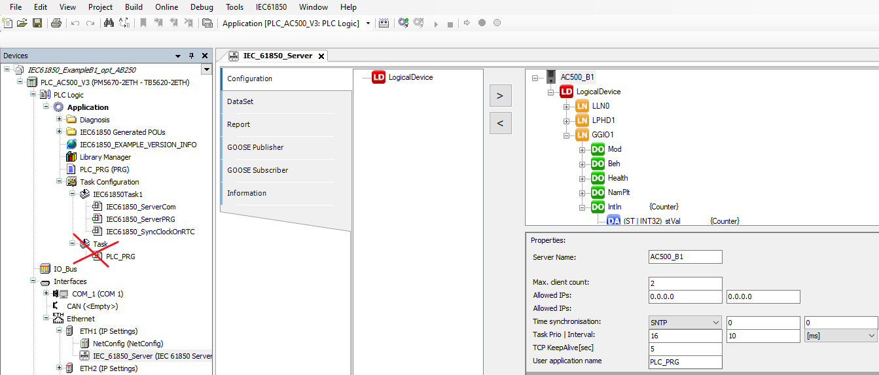This screenshot has width=879, height=375.
Task: Click the red LD LogicalDevice icon in the middle pane
Action: tap(379, 77)
